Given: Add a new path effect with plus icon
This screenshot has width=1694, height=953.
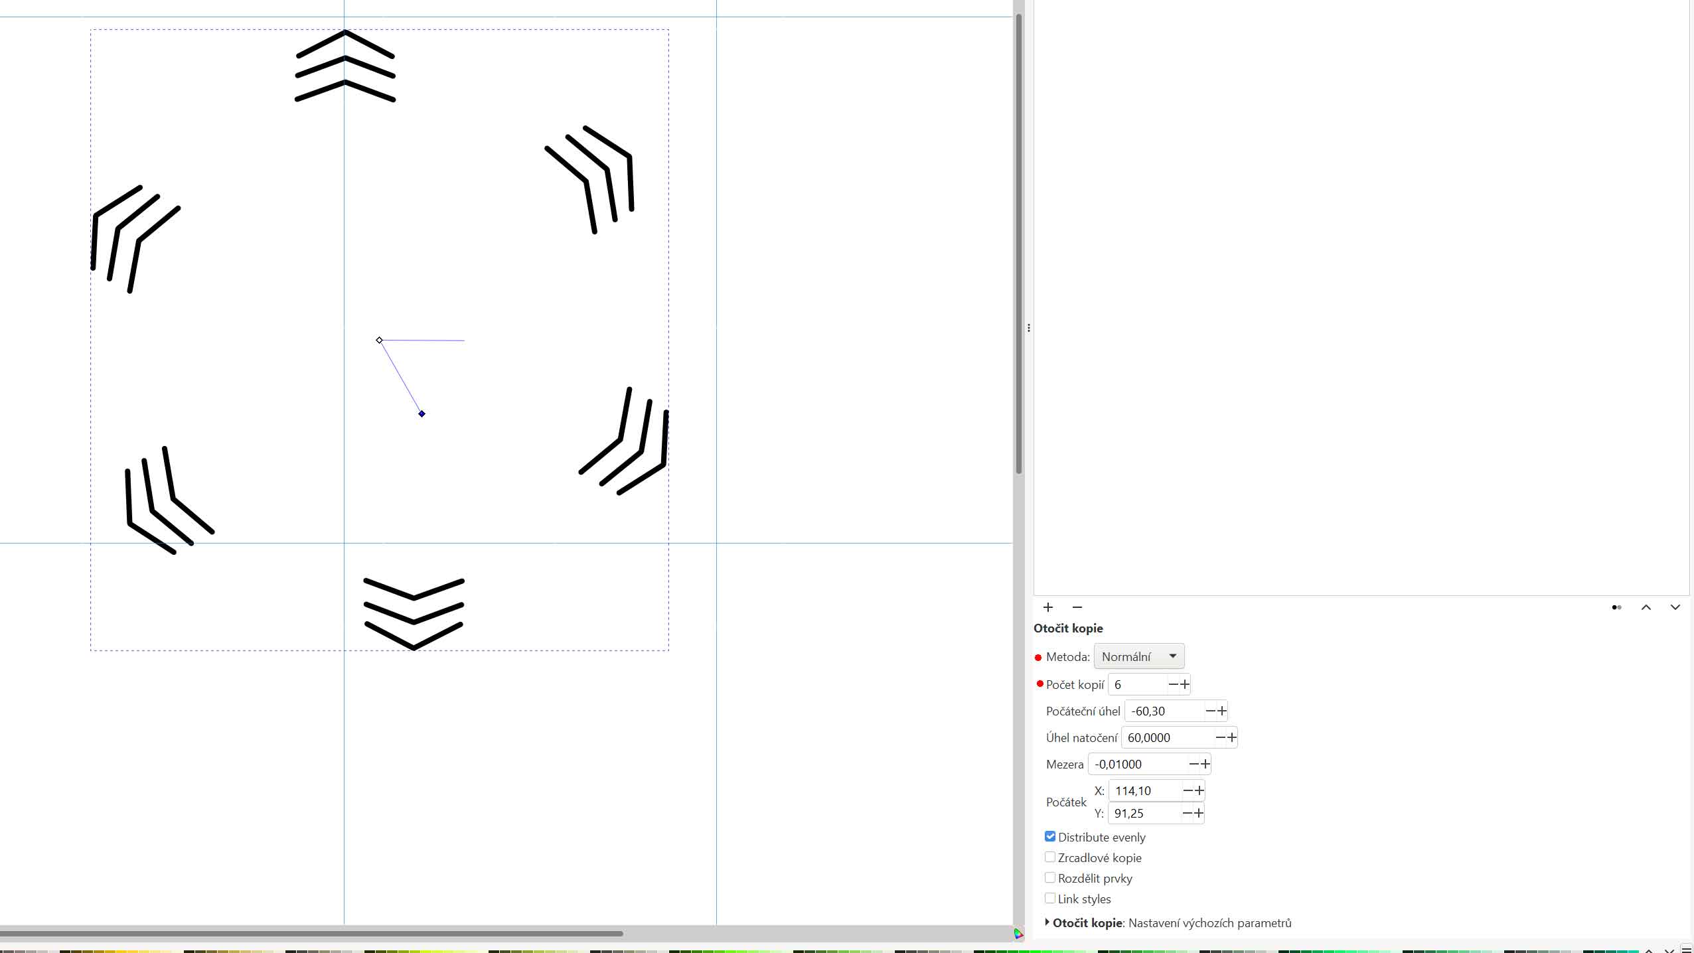Looking at the screenshot, I should pos(1048,607).
